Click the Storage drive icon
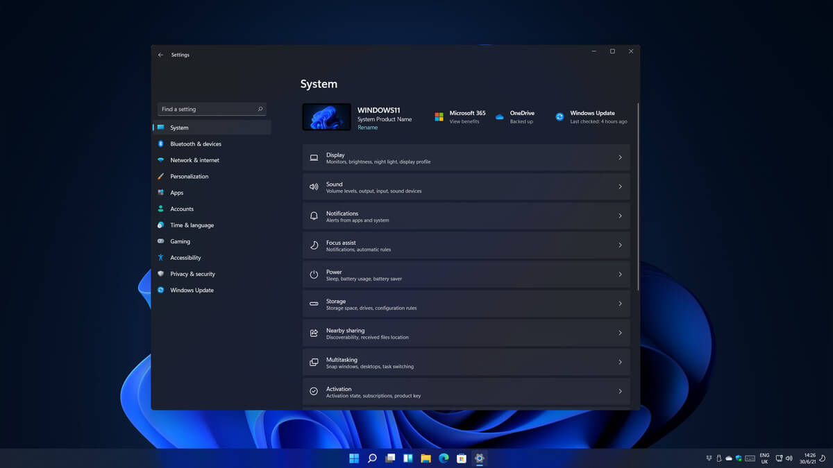The height and width of the screenshot is (468, 833). pos(314,304)
